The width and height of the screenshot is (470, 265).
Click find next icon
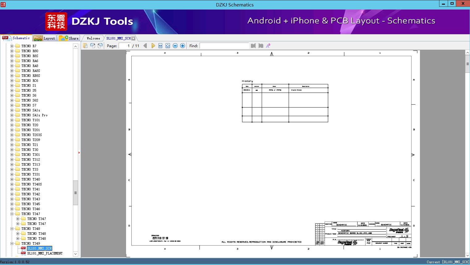(x=261, y=46)
